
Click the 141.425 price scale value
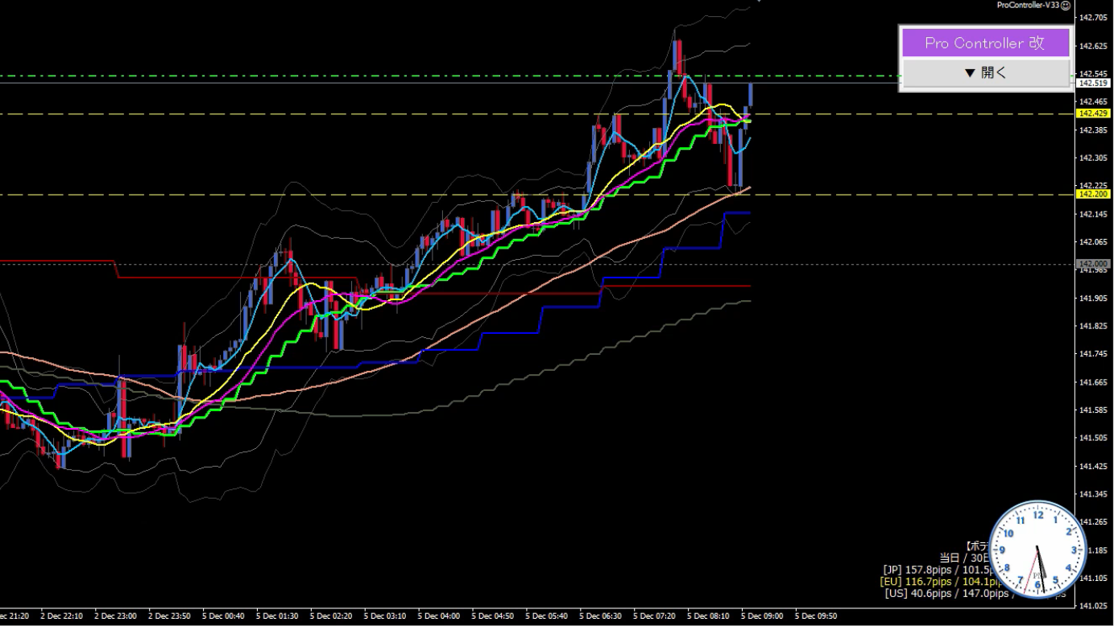pyautogui.click(x=1094, y=466)
